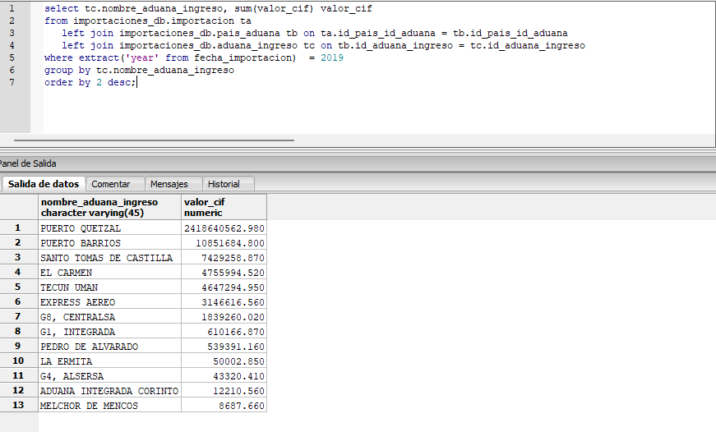This screenshot has height=432, width=716.
Task: Open the Comentar tab
Action: click(x=111, y=184)
